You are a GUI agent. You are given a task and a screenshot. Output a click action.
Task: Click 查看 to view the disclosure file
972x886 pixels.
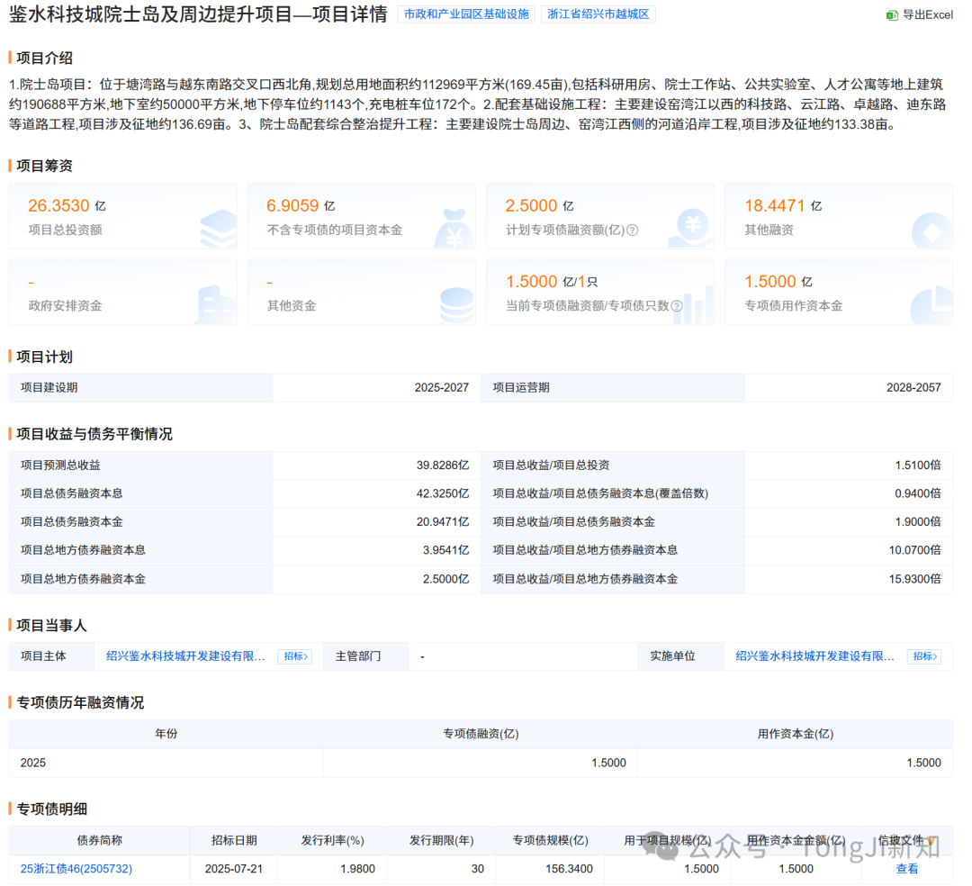click(x=907, y=869)
